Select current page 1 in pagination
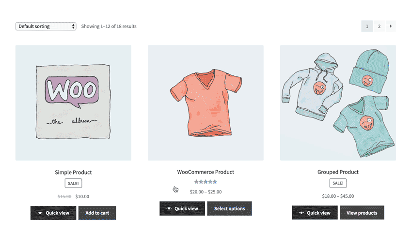 click(x=367, y=26)
